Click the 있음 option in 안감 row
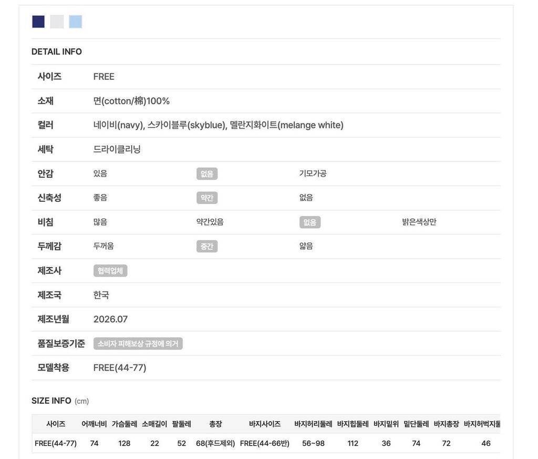 click(100, 174)
